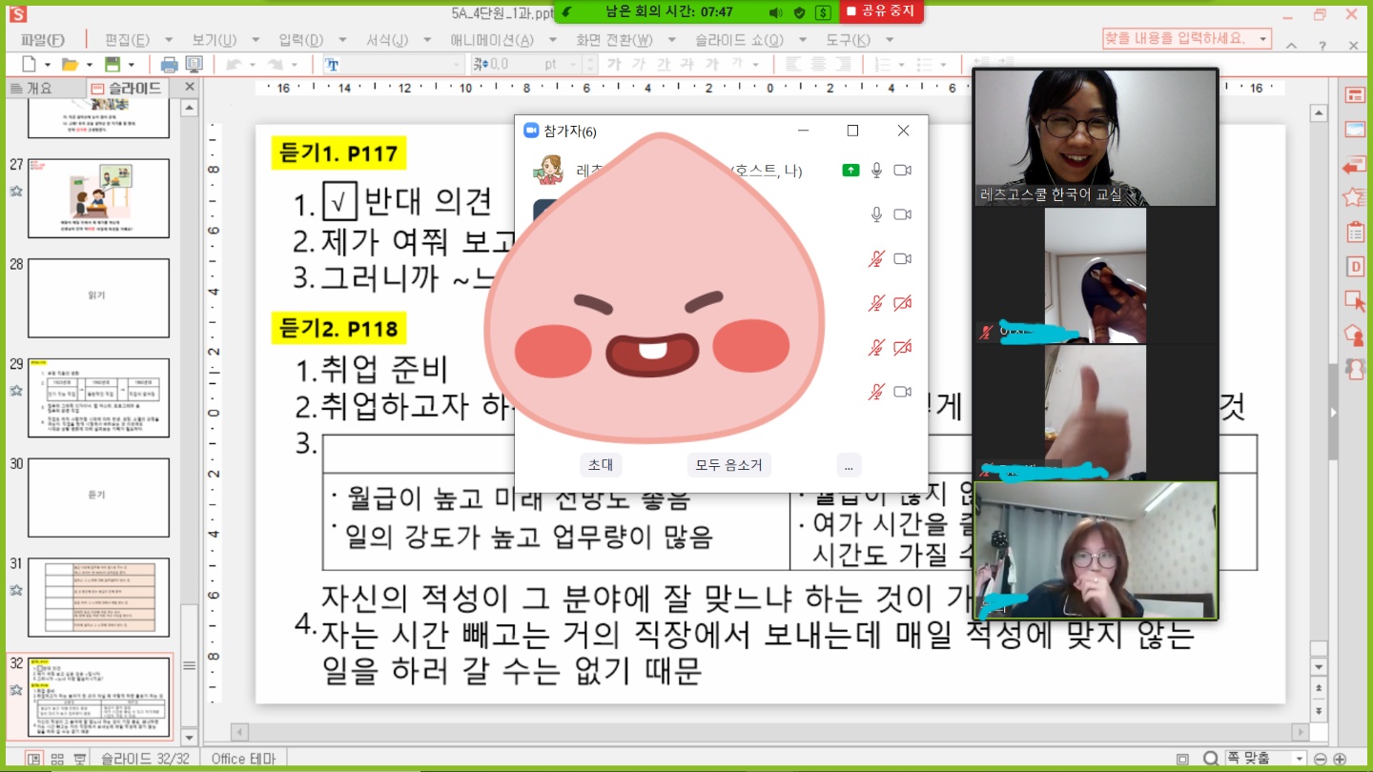Select normal view icon in status bar
1373x772 pixels.
(33, 759)
